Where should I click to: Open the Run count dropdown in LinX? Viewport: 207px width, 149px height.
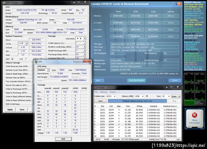pos(169,96)
